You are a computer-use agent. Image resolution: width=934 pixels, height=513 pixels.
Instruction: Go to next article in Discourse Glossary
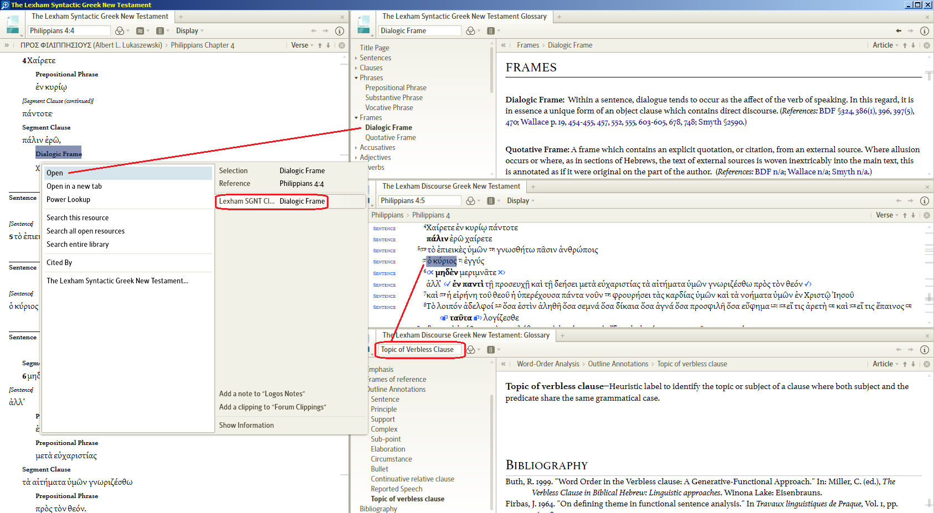coord(913,364)
